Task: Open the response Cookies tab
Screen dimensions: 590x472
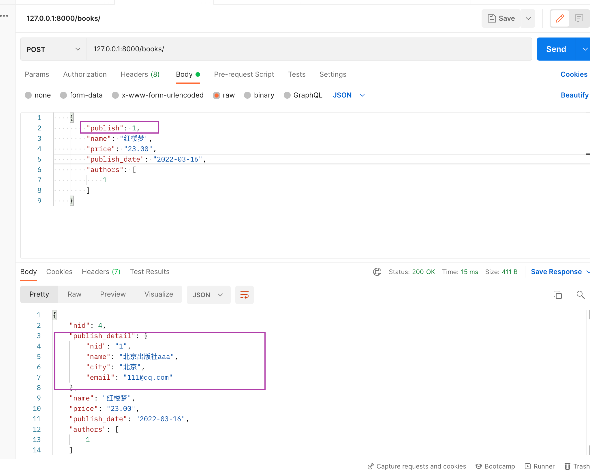Action: click(59, 272)
